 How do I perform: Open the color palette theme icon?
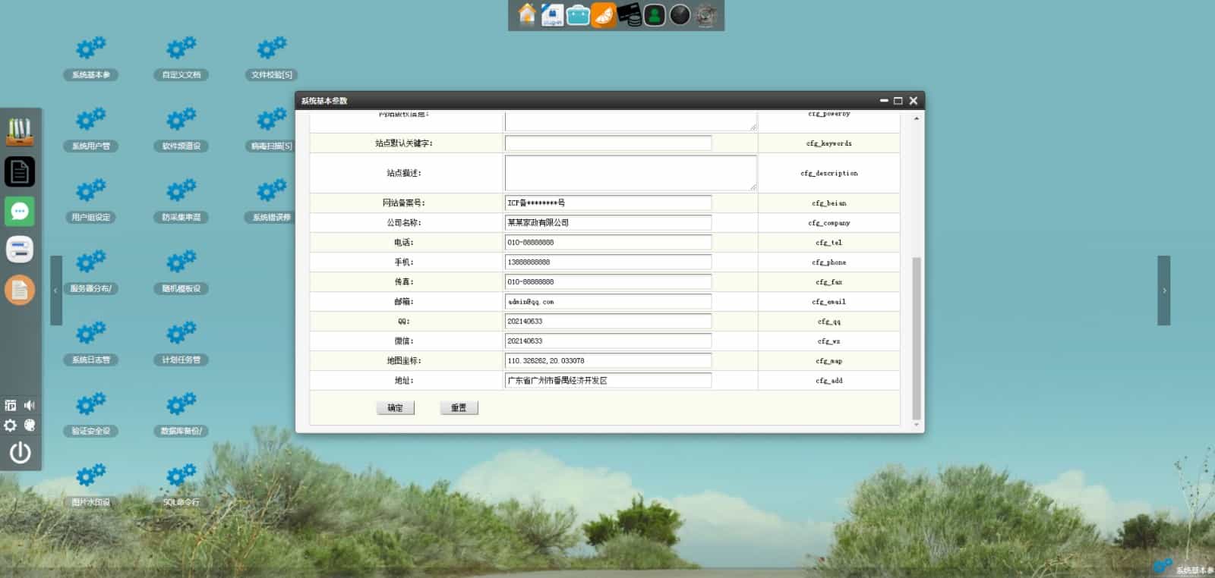point(30,426)
